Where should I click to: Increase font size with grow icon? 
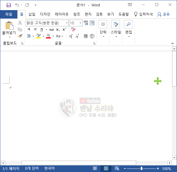tap(71, 36)
